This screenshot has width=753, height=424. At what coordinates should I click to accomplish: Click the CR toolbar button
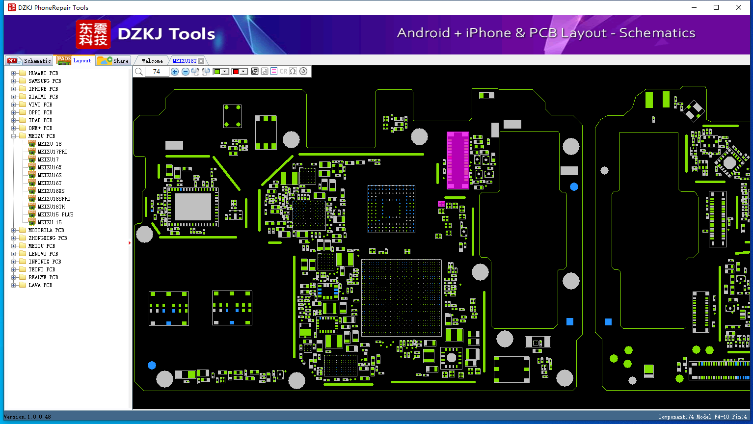tap(283, 72)
